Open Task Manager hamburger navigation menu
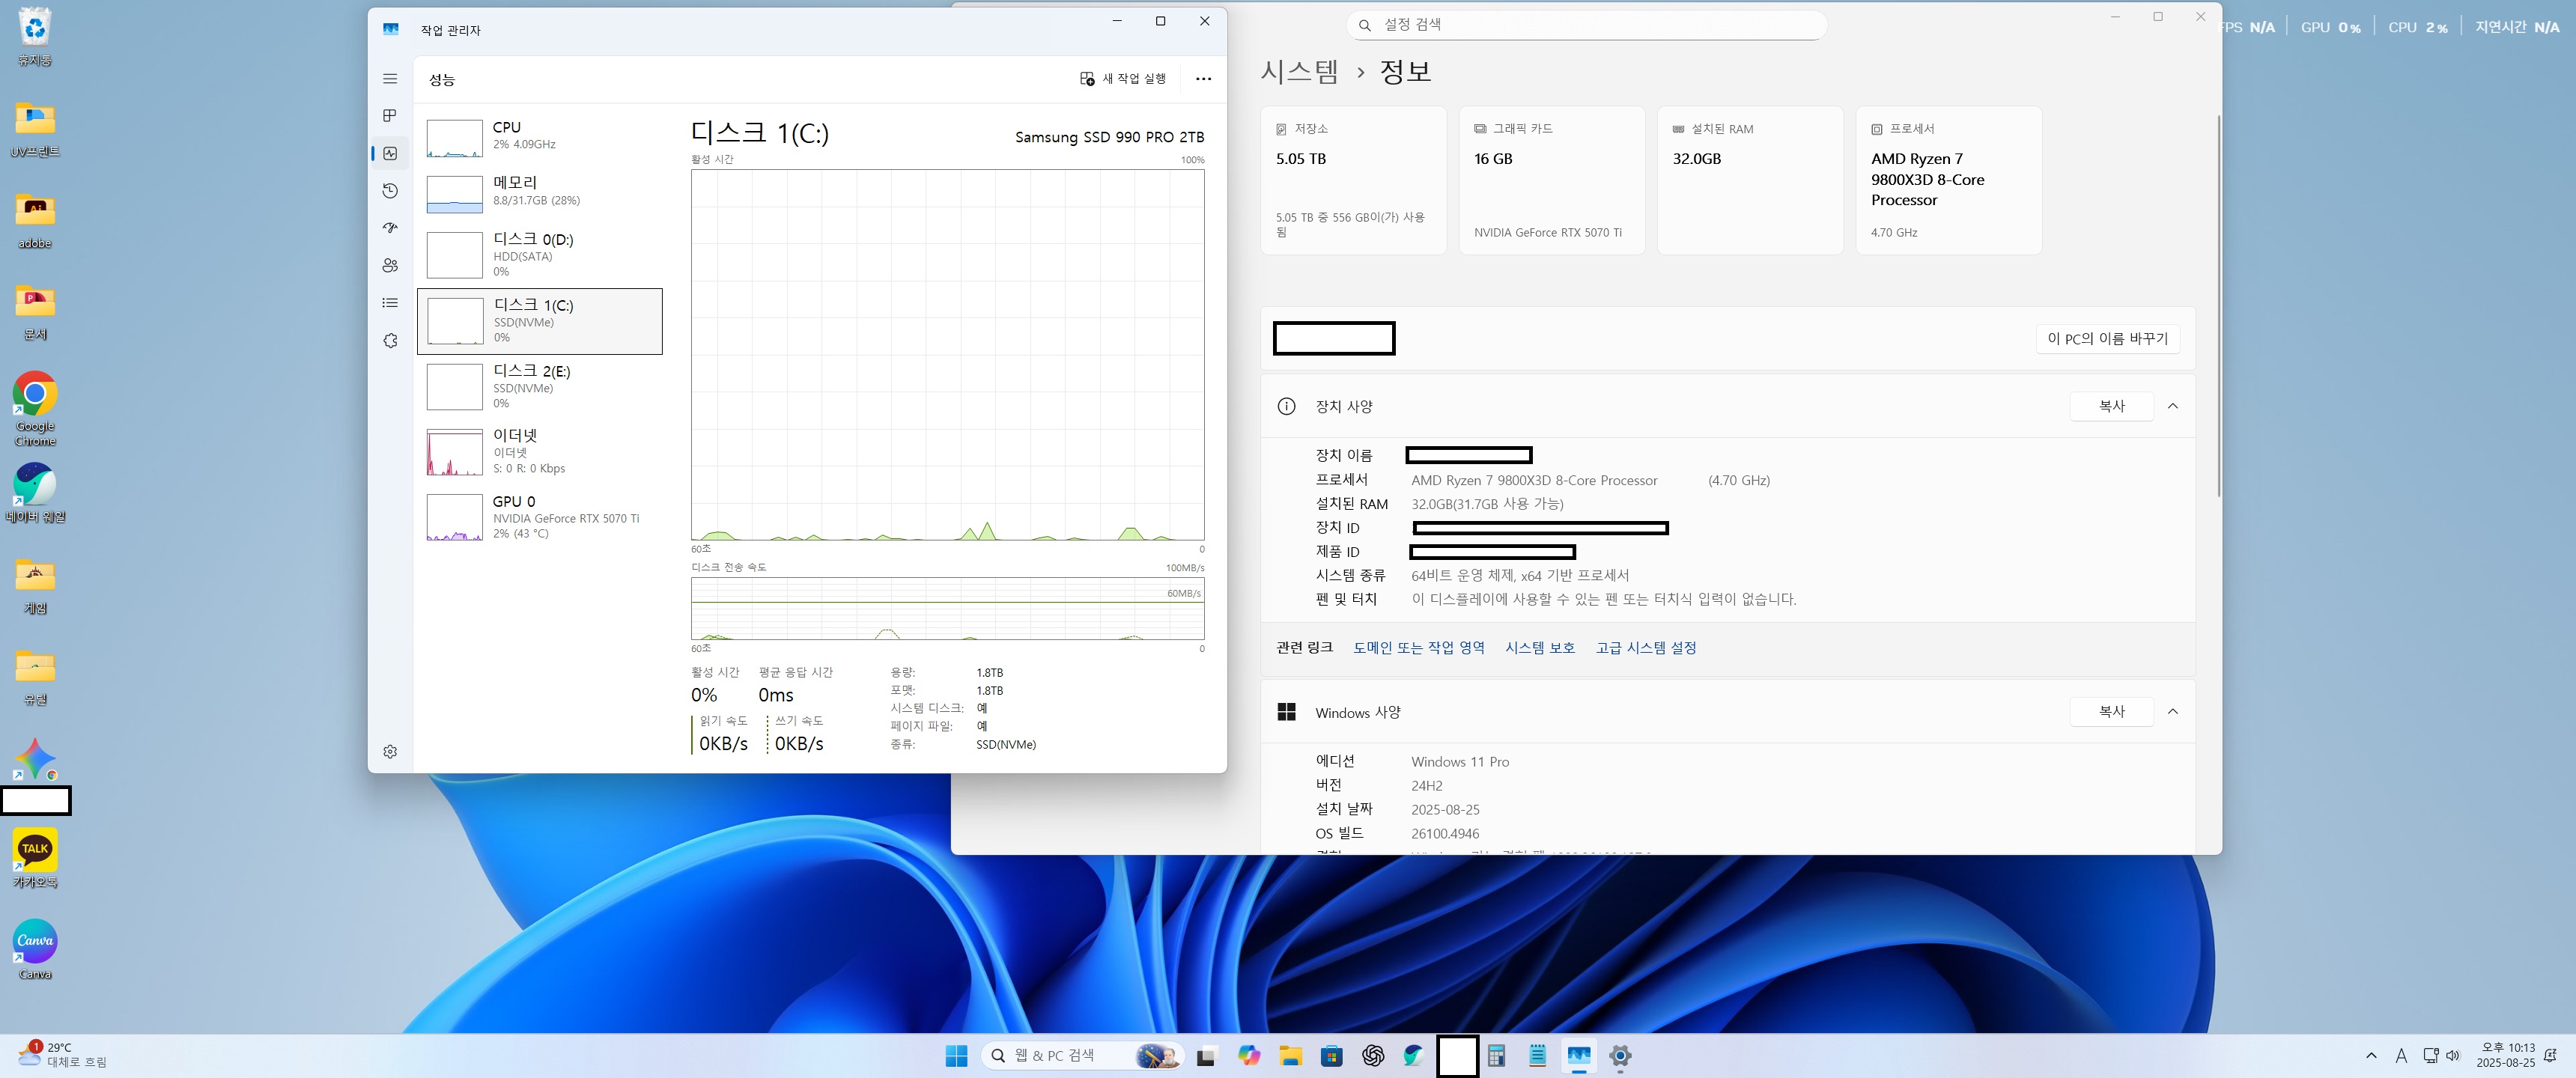Viewport: 2576px width, 1078px height. click(x=390, y=79)
